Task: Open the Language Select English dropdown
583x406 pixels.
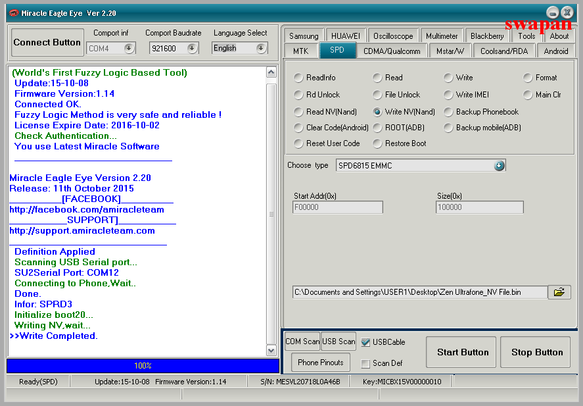Action: [x=261, y=48]
